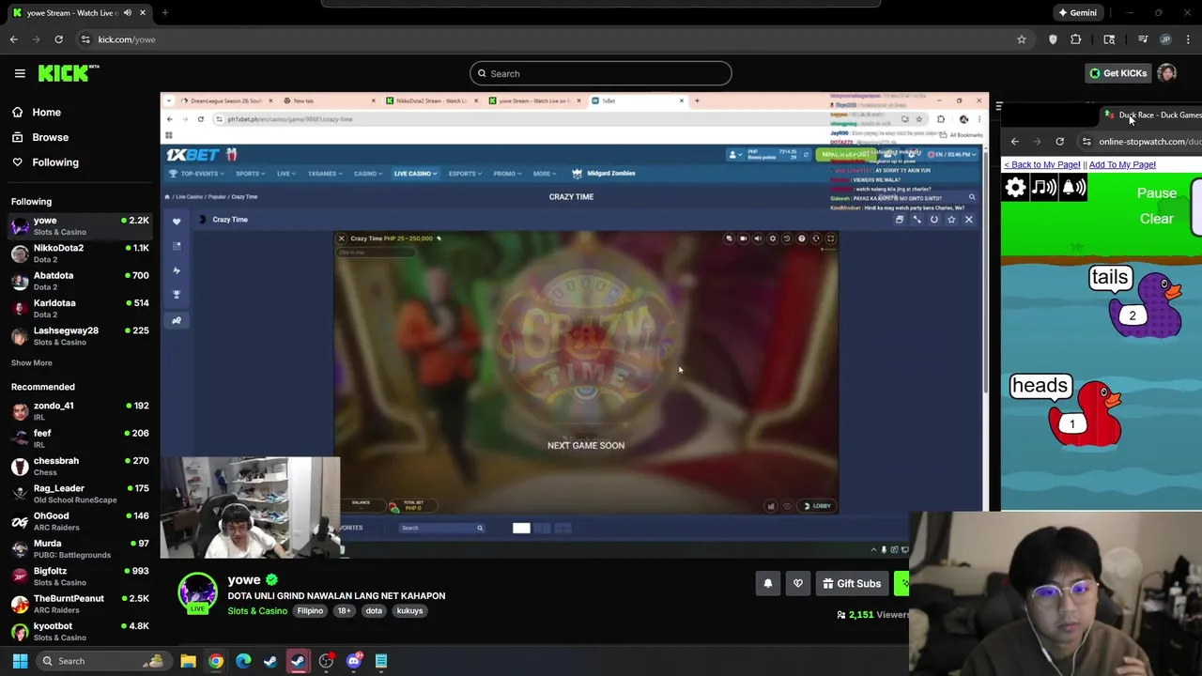This screenshot has width=1202, height=676.
Task: Reload the kick.com page
Action: point(58,39)
